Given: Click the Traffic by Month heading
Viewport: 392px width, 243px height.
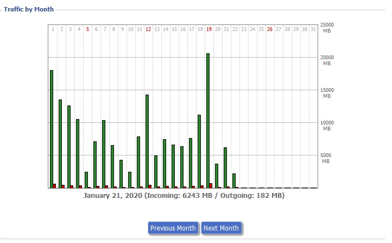Looking at the screenshot, I should point(29,9).
